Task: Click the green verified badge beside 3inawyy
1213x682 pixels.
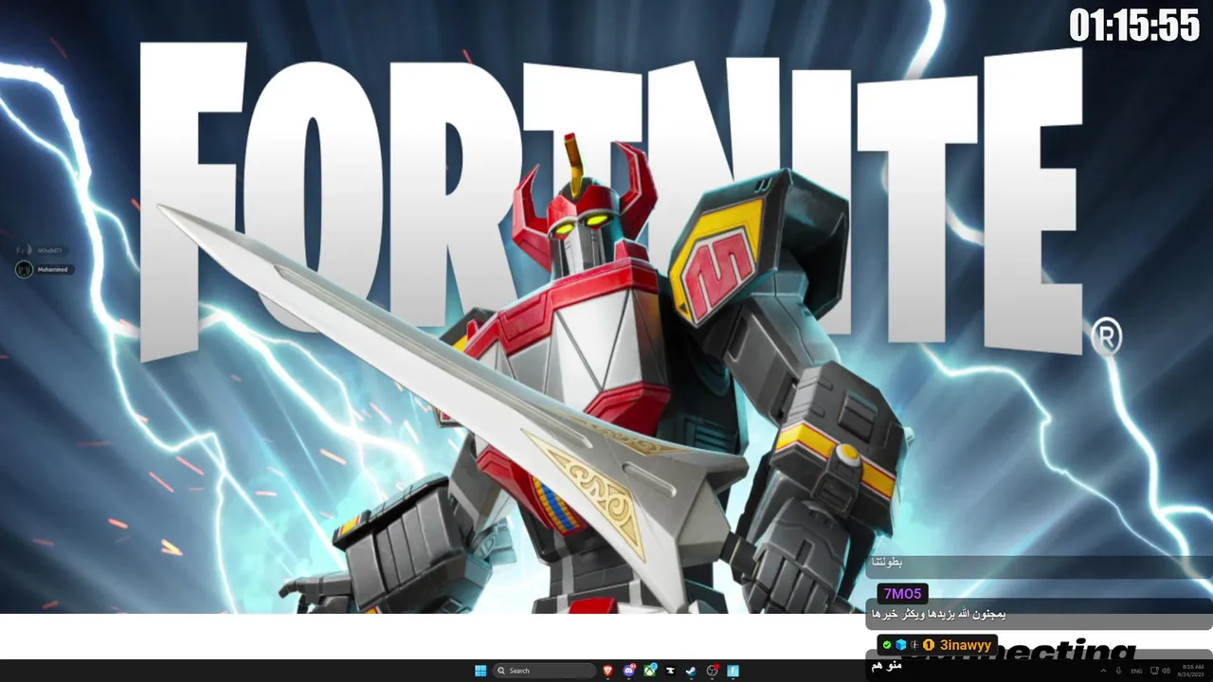Action: pyautogui.click(x=887, y=645)
